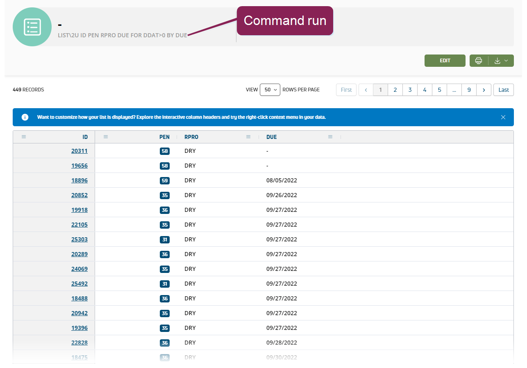Open record ID 20311 link
The image size is (527, 368).
(x=79, y=151)
